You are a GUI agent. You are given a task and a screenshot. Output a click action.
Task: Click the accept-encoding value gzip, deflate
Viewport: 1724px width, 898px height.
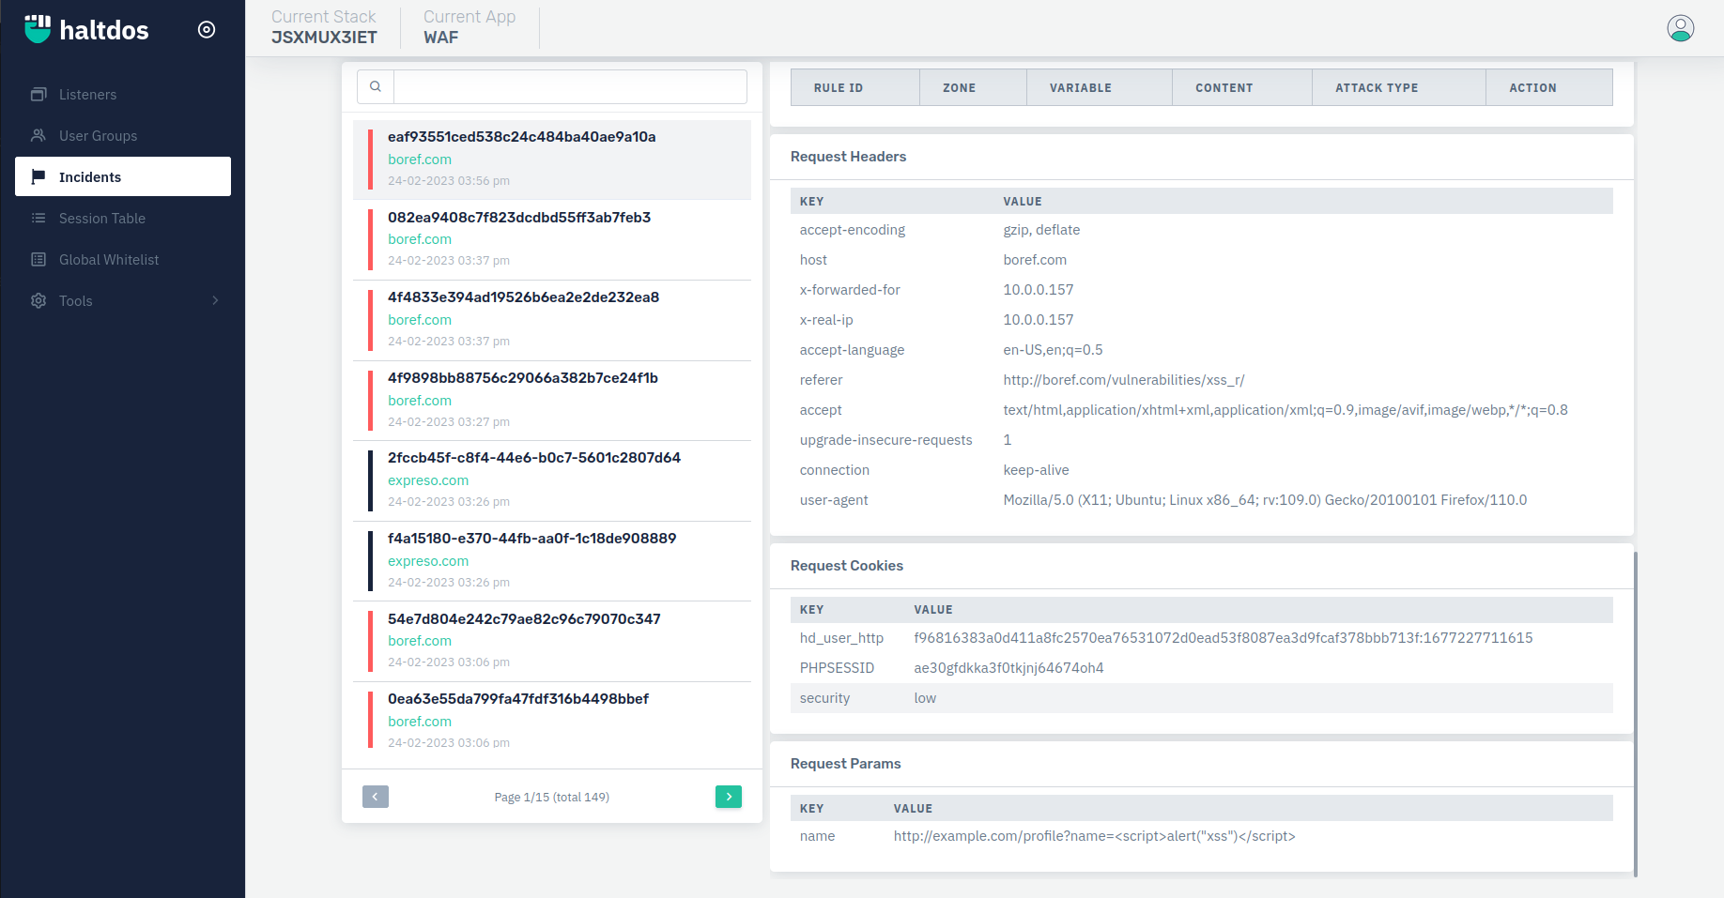(x=1041, y=230)
